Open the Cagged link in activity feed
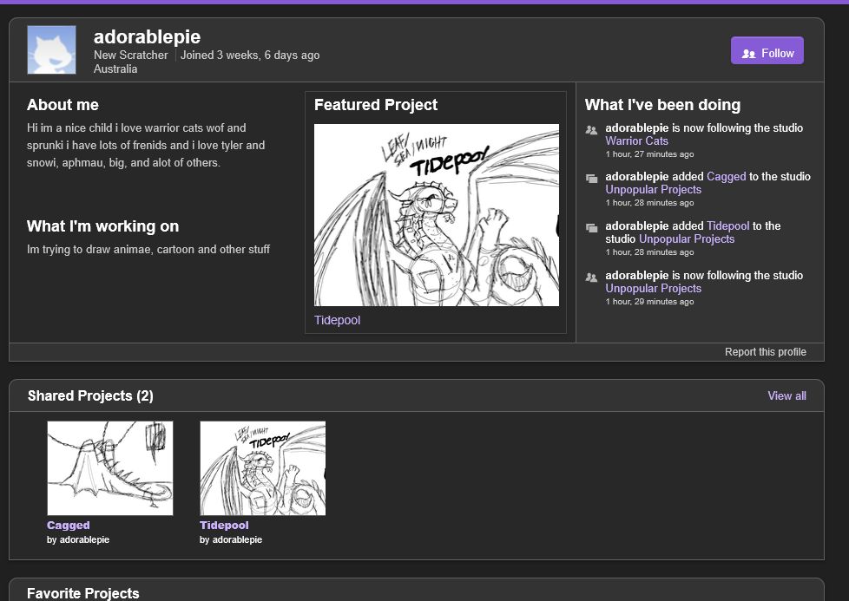Screen dimensions: 849x601 point(726,176)
